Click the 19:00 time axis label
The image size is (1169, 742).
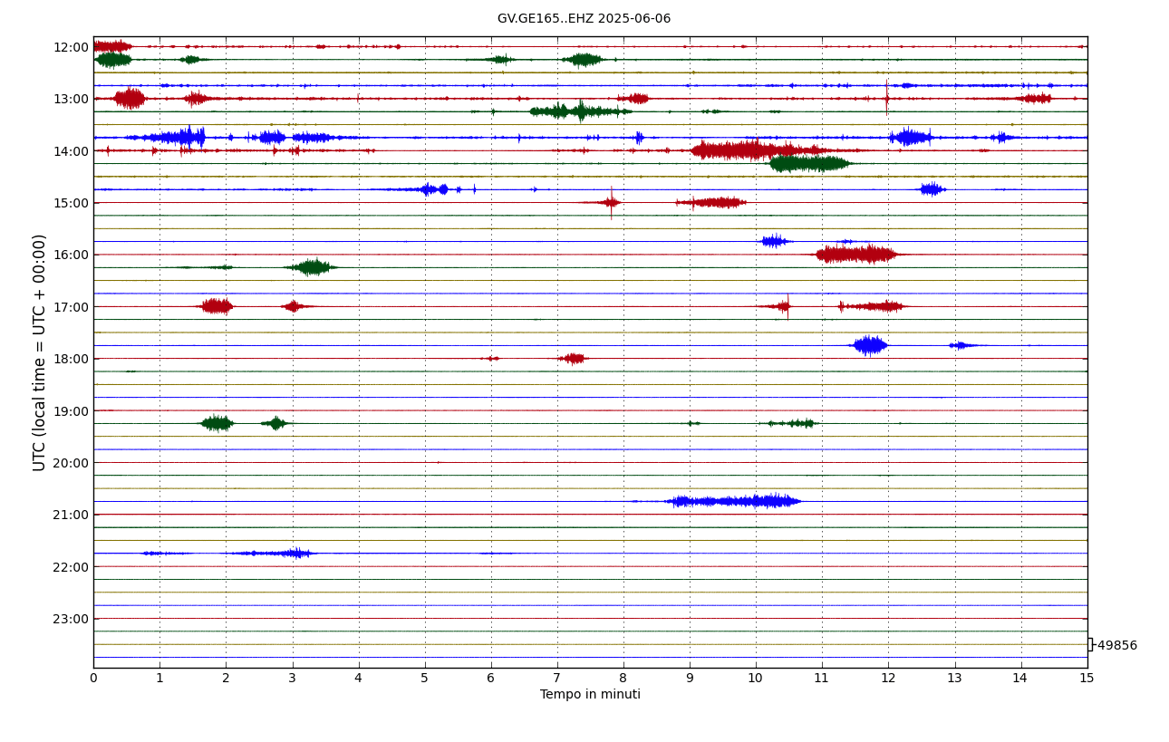(71, 411)
